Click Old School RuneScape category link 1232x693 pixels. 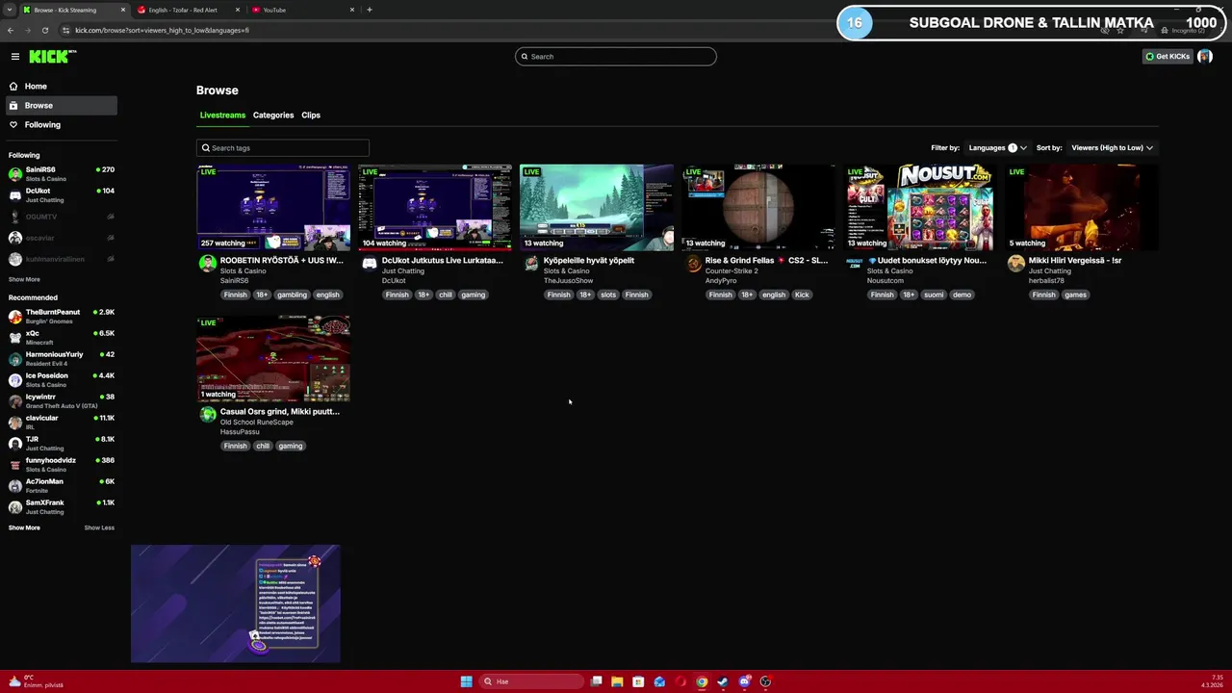tap(257, 422)
